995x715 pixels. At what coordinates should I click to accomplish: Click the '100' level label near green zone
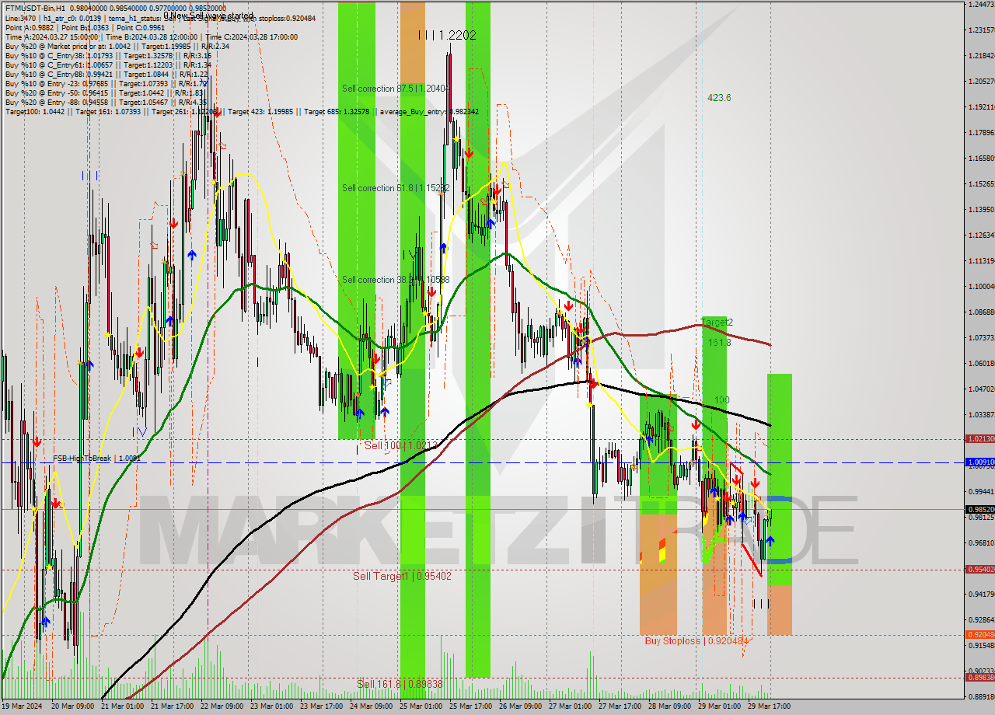(721, 400)
